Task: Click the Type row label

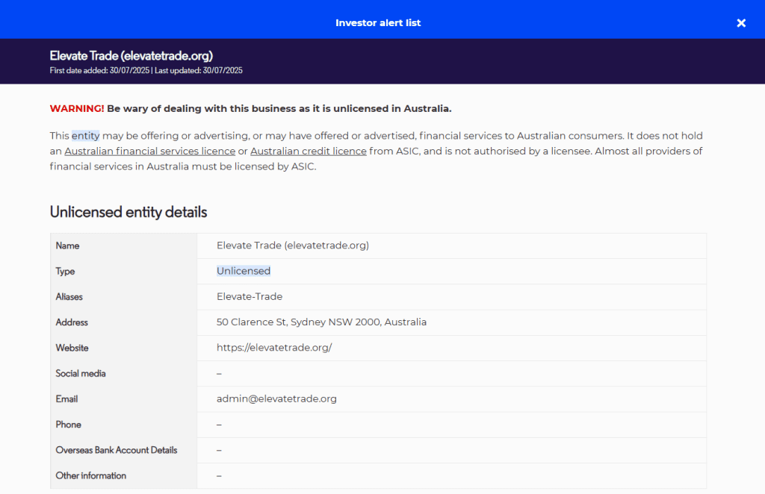Action: point(65,272)
